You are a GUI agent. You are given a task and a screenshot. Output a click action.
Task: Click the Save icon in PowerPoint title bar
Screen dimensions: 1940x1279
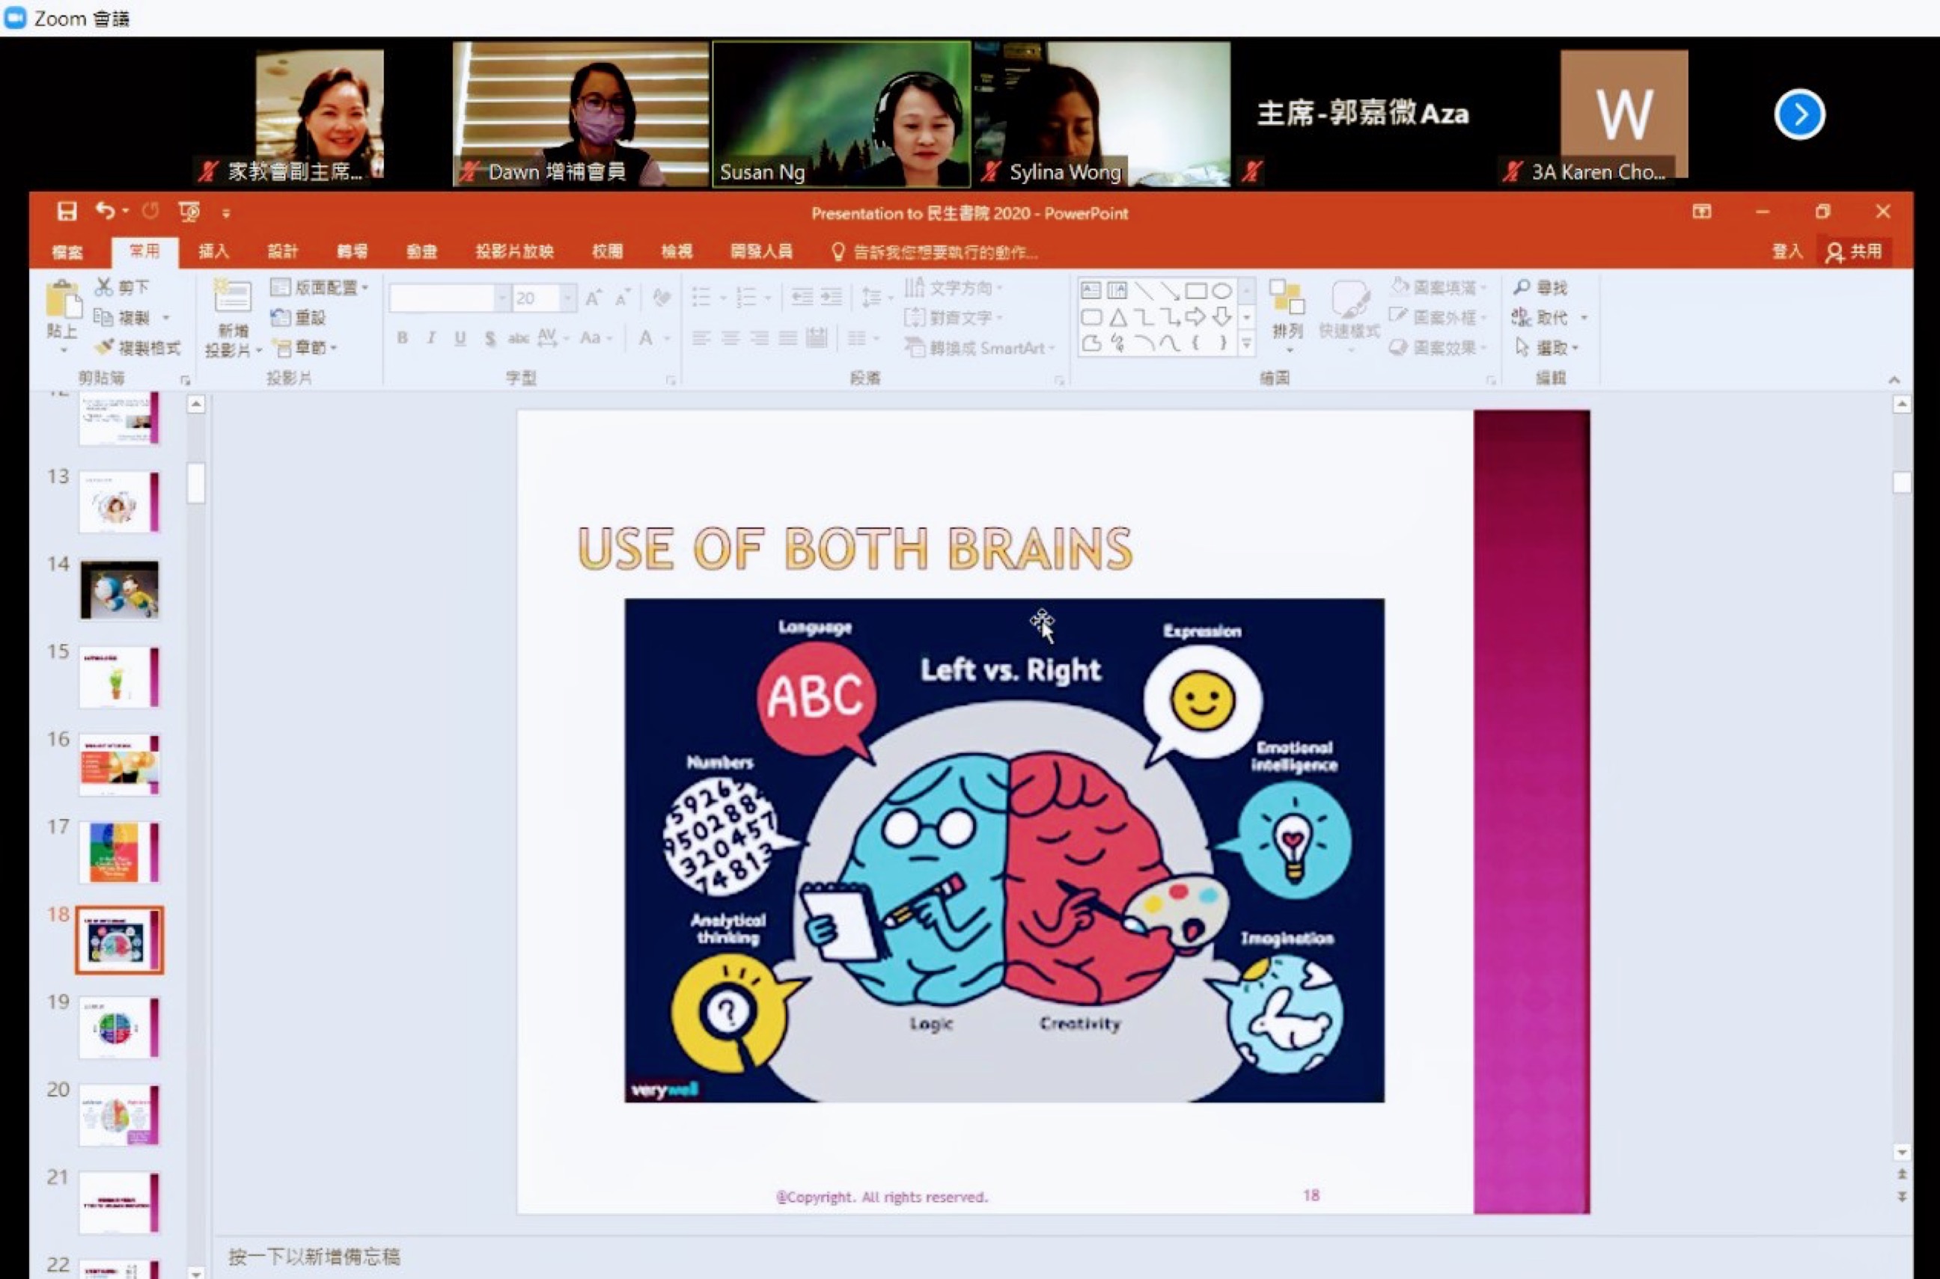[x=66, y=212]
